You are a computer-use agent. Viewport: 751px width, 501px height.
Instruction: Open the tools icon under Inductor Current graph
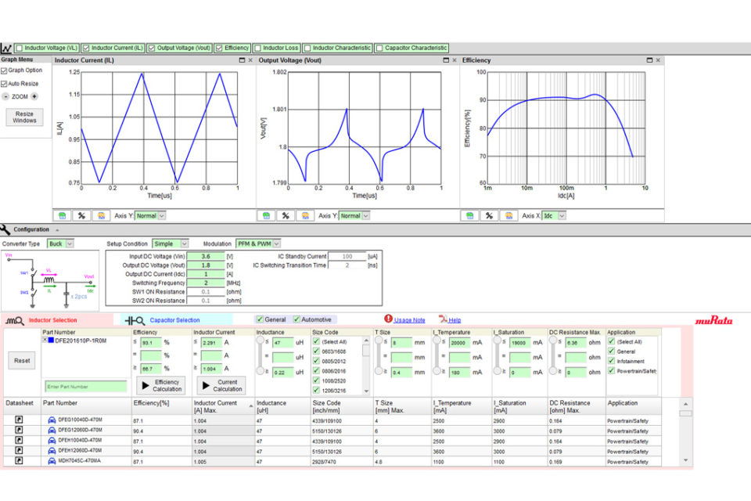(81, 216)
